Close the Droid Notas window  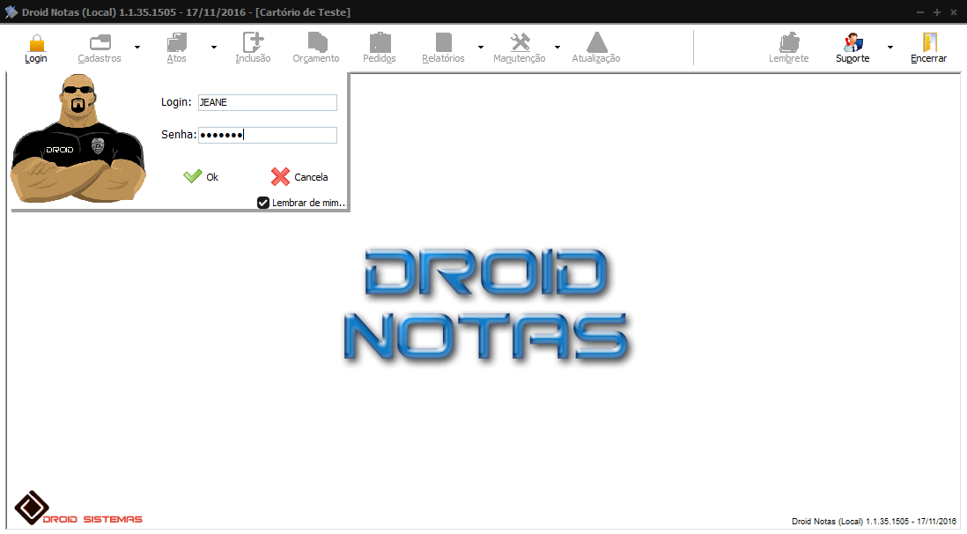coord(954,12)
